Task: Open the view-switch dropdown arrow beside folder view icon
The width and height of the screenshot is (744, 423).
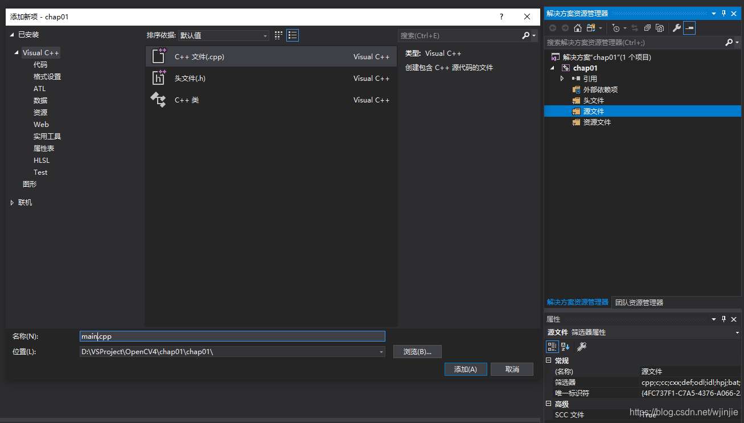Action: click(x=600, y=28)
